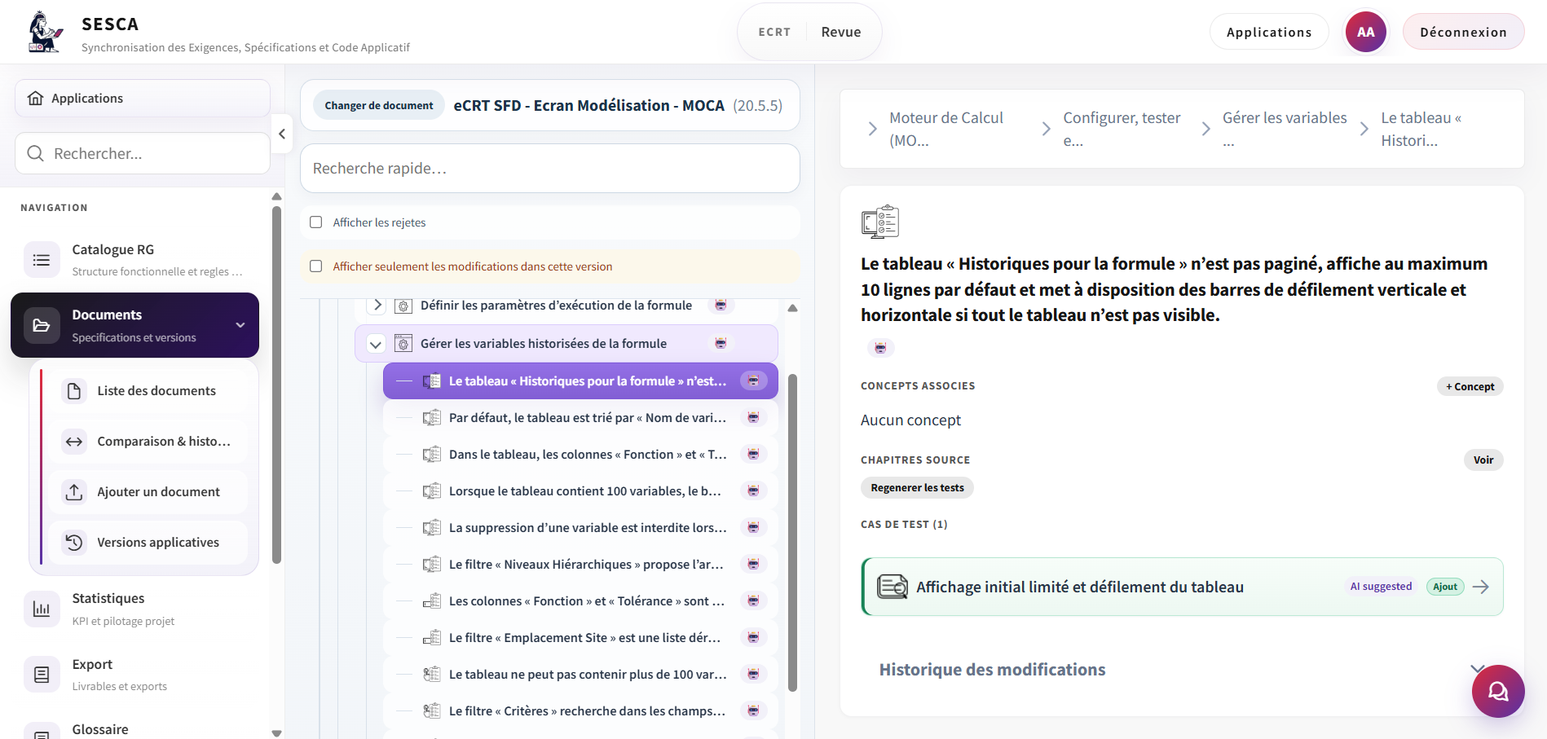Click the magnifier icon in Rechercher field
1547x739 pixels.
coord(35,153)
